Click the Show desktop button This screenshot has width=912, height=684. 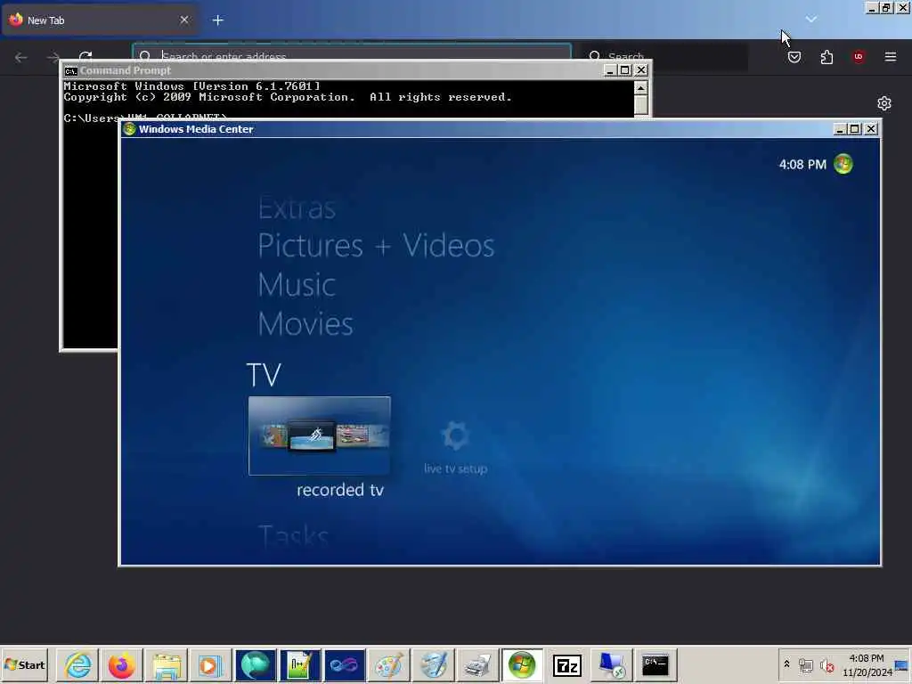[x=903, y=664]
